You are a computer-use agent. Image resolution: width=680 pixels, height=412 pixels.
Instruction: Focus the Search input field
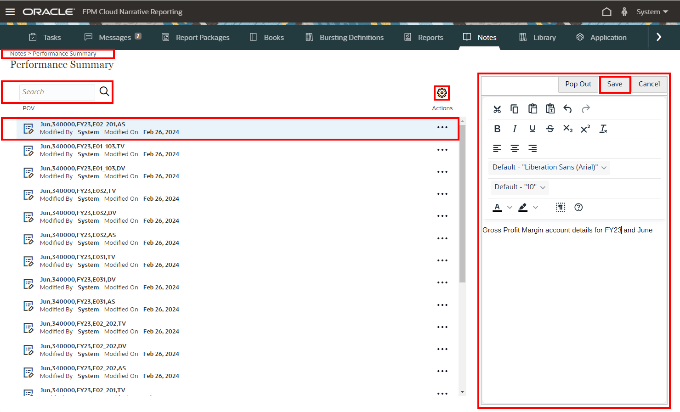(57, 92)
